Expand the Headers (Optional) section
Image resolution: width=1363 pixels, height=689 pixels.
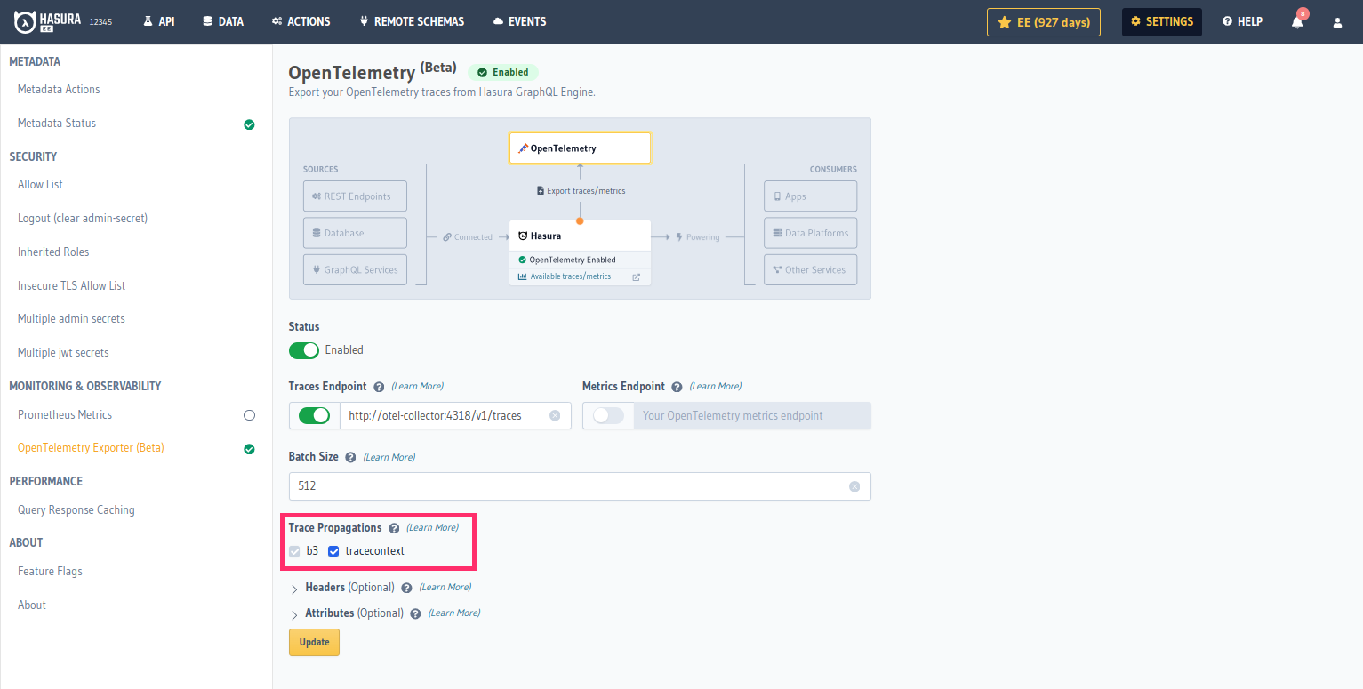coord(294,588)
